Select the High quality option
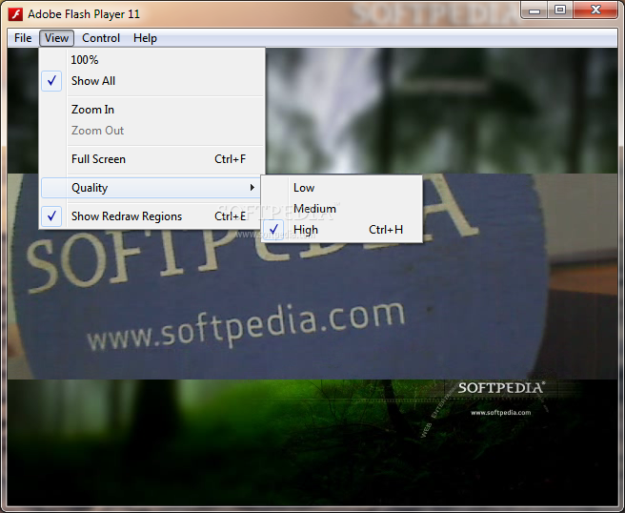Viewport: 625px width, 513px height. tap(342, 230)
